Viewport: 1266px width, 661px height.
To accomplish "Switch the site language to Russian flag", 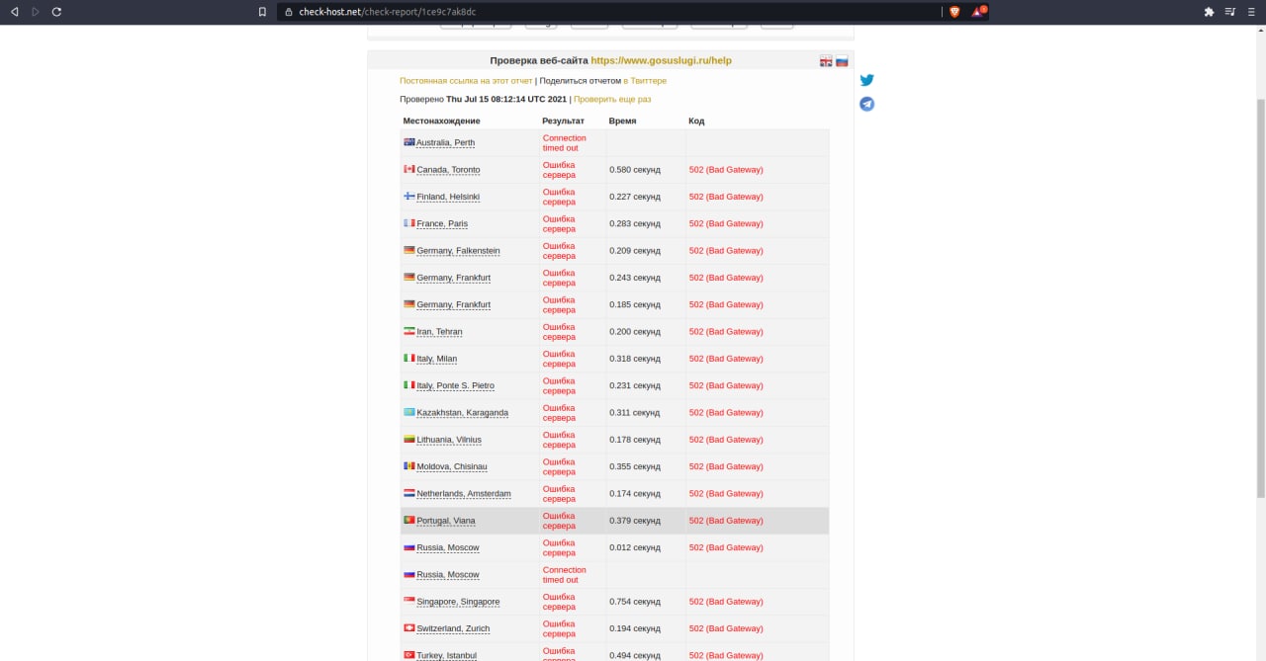I will pyautogui.click(x=842, y=61).
